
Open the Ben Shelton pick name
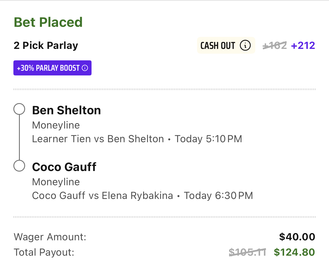66,110
